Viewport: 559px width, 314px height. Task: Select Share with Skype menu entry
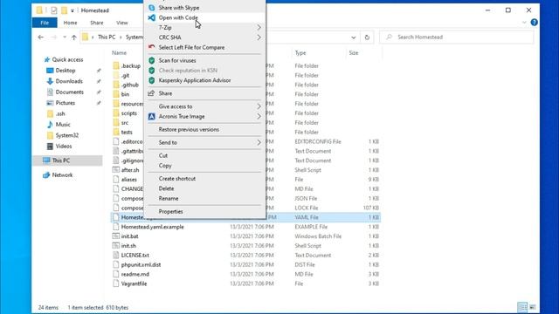pos(205,8)
